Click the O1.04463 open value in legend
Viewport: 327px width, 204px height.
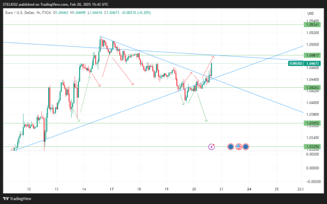click(x=61, y=13)
